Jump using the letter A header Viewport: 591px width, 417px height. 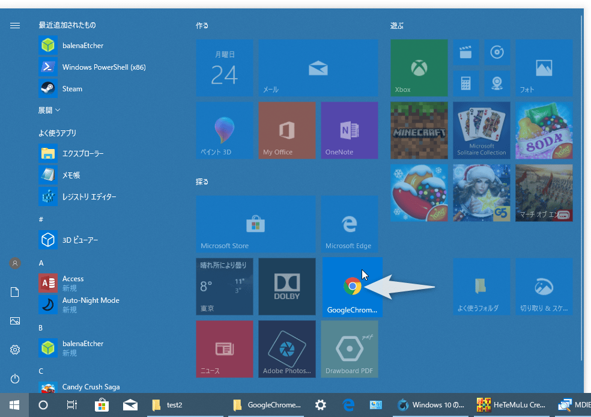click(x=41, y=263)
